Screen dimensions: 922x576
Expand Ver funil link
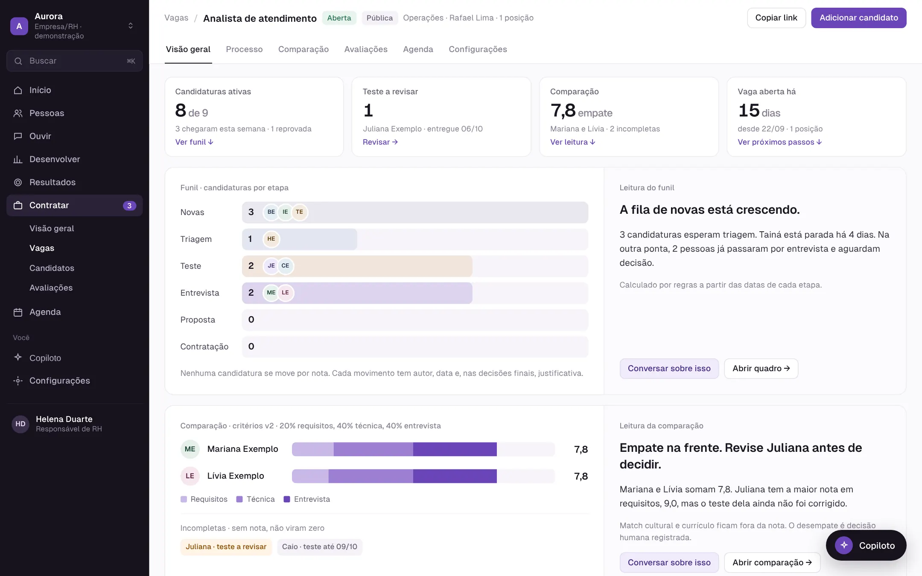[x=194, y=142]
